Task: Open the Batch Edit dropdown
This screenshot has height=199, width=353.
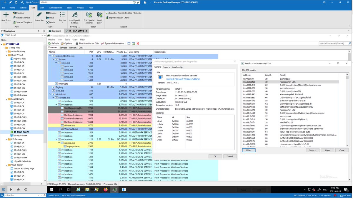Action: 101,23
